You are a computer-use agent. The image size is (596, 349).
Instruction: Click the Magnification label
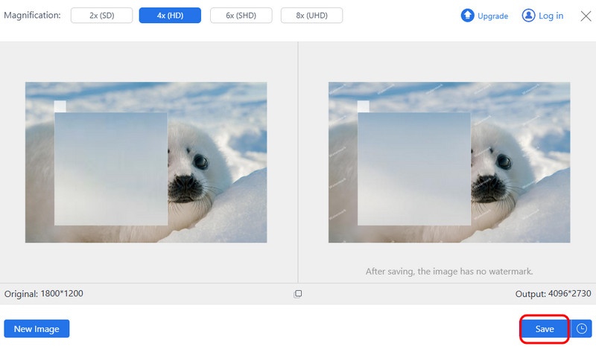[32, 16]
